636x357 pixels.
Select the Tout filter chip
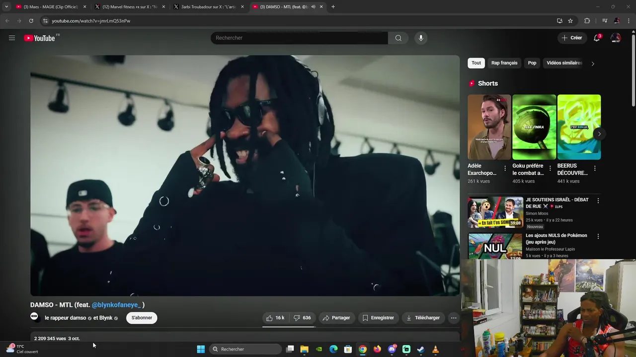tap(476, 63)
